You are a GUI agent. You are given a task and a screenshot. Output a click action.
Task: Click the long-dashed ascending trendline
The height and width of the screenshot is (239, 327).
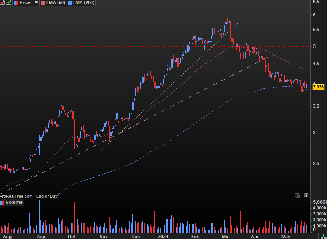(134, 126)
